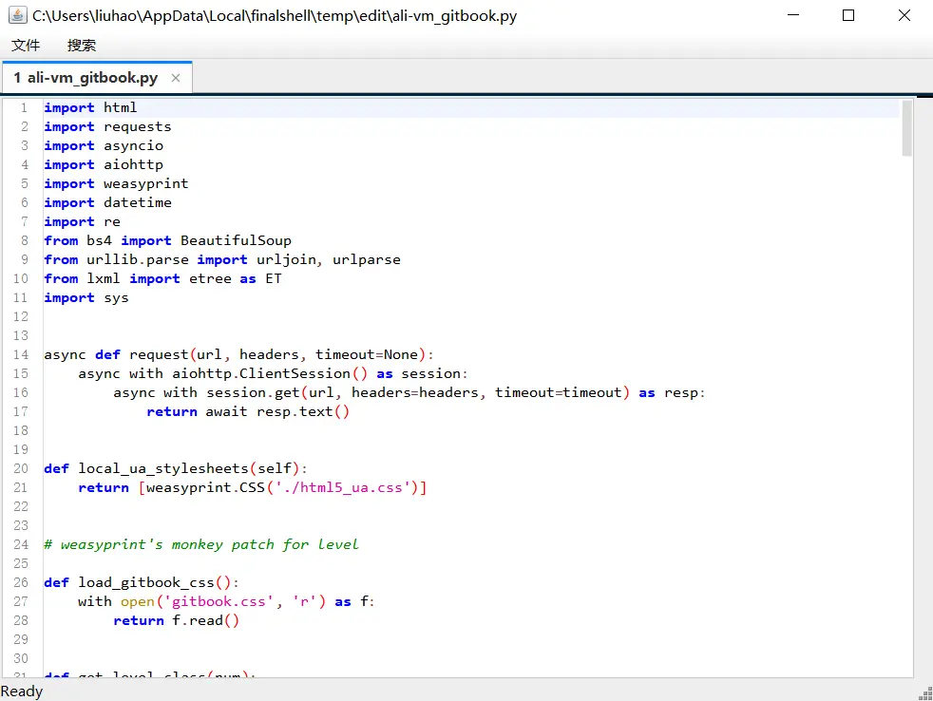Click 'datetime' on line 6

pos(138,203)
